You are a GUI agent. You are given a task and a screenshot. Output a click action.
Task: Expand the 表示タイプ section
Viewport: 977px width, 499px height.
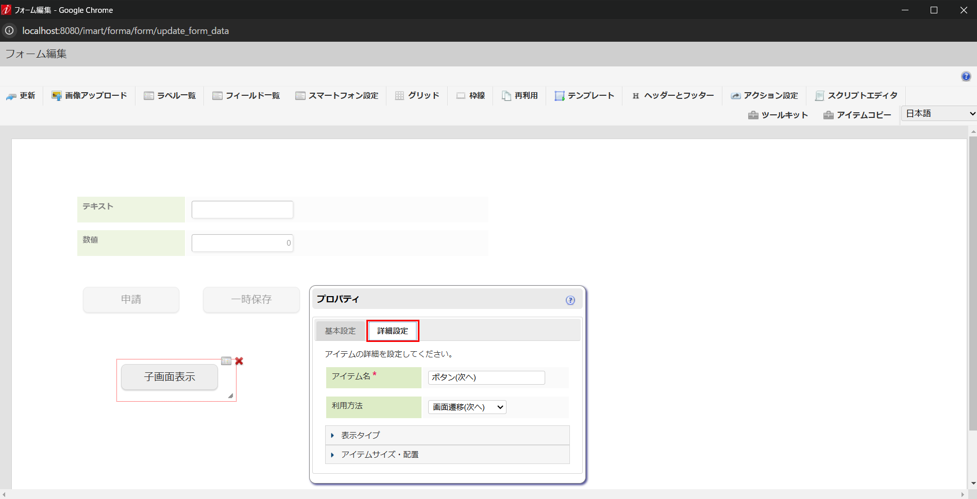(x=359, y=435)
